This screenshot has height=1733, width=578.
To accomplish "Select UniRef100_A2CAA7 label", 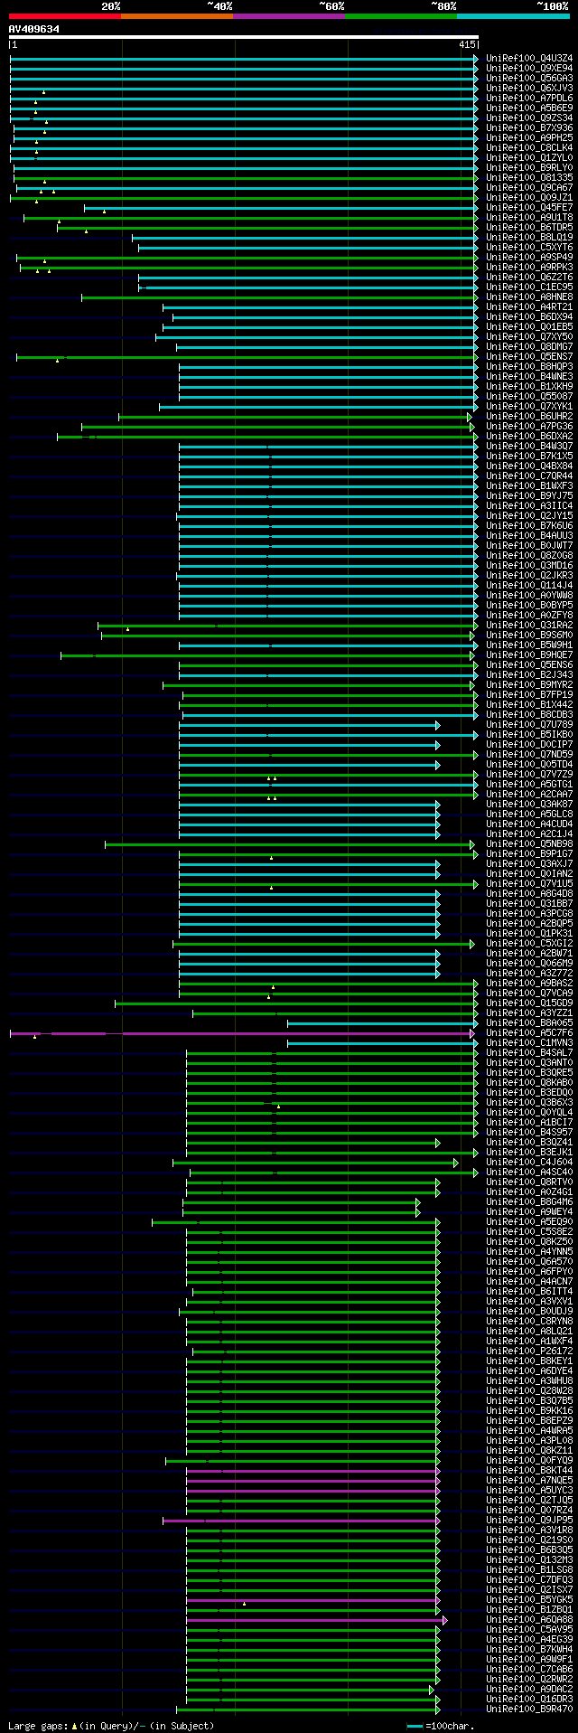I will (529, 795).
